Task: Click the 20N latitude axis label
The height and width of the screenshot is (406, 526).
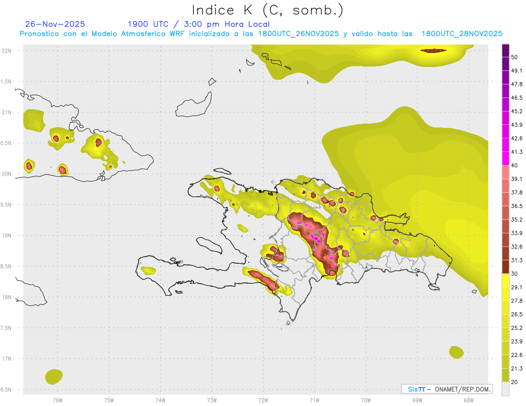Action: (7, 174)
